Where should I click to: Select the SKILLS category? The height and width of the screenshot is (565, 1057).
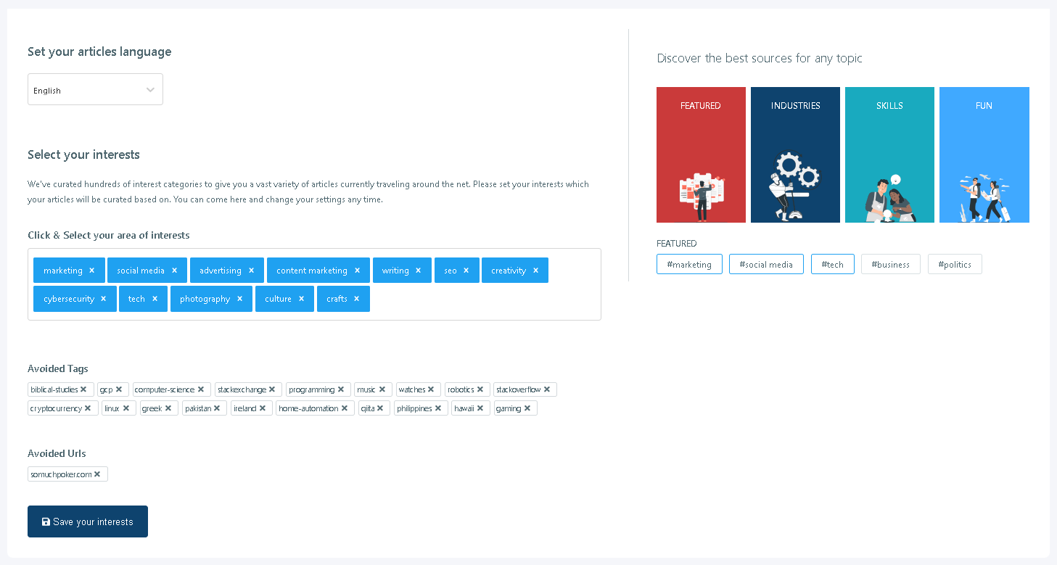click(889, 154)
